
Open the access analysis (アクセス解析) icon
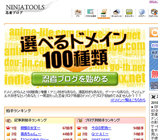(91, 13)
